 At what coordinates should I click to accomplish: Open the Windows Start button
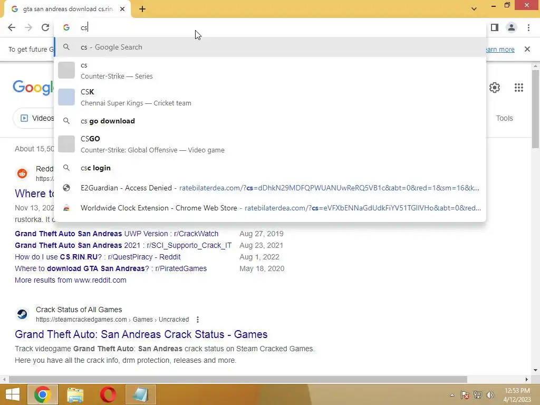13,394
